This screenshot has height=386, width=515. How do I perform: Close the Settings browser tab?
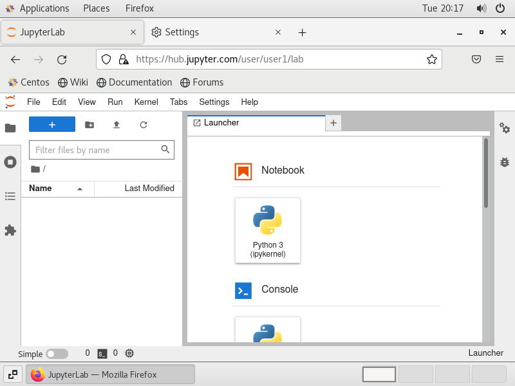278,32
